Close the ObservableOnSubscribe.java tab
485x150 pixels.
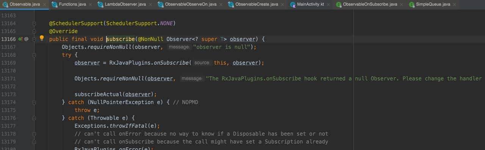(402, 4)
